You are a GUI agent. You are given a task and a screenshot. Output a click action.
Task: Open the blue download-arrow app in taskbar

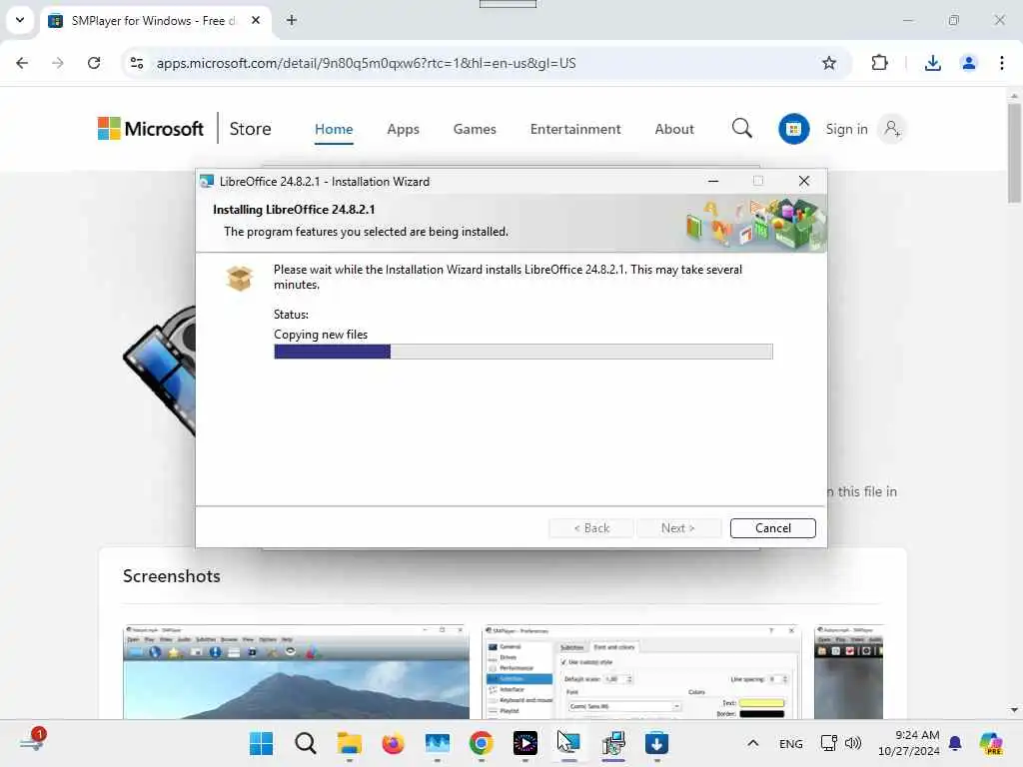tap(657, 743)
